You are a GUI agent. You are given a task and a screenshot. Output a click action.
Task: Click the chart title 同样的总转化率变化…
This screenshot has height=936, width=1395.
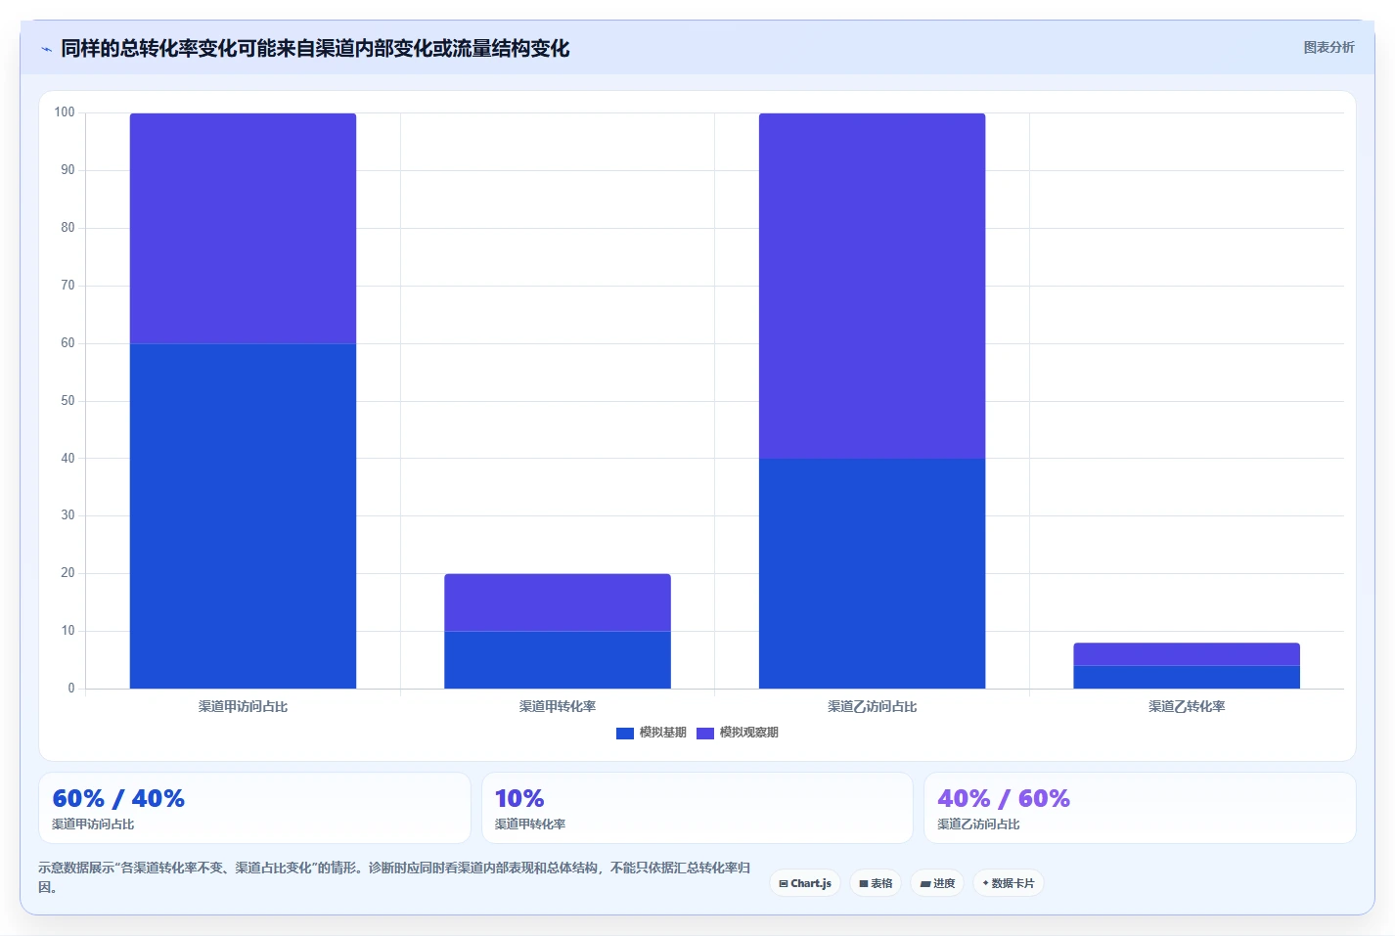[315, 48]
